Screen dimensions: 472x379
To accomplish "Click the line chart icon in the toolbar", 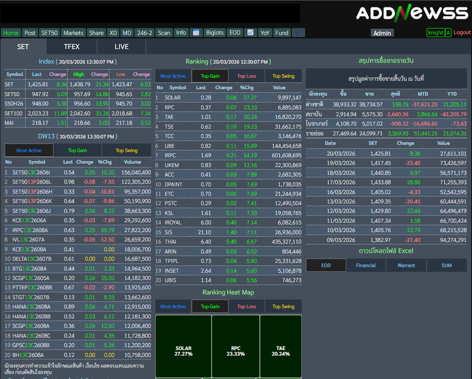I will click(250, 33).
